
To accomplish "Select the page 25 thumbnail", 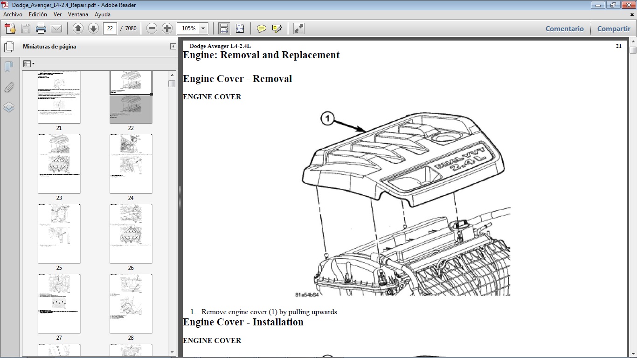I will [59, 234].
